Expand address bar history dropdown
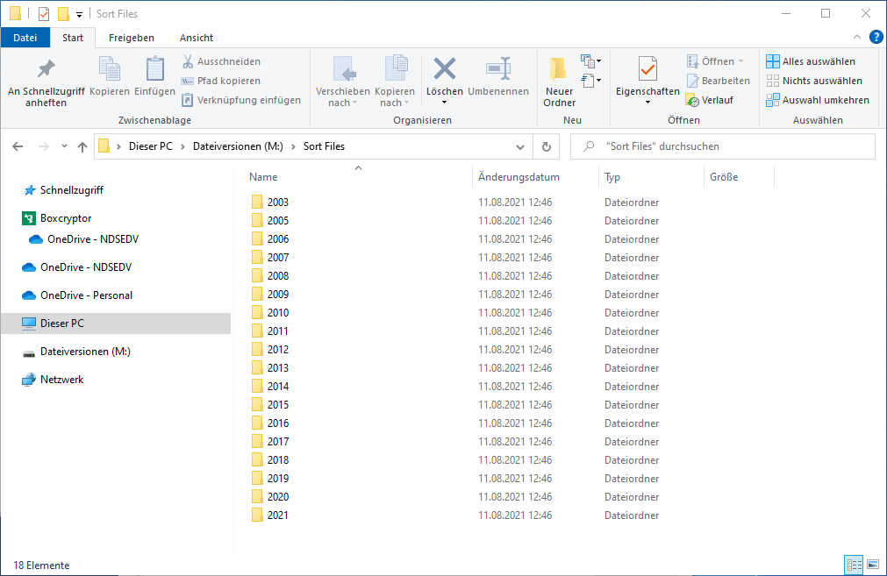The width and height of the screenshot is (887, 576). click(521, 146)
